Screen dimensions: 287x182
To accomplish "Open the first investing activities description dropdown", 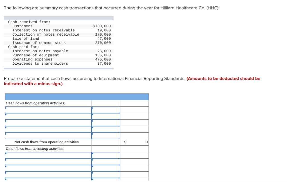I will 48,155.
